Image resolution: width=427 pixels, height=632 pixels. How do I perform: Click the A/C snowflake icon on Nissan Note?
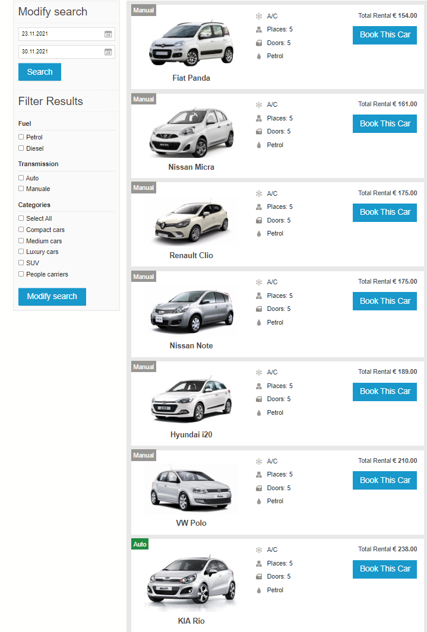pyautogui.click(x=259, y=282)
